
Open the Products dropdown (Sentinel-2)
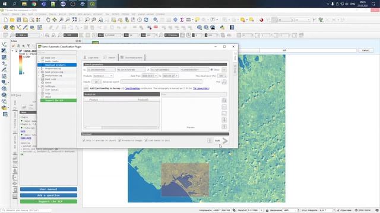103,76
